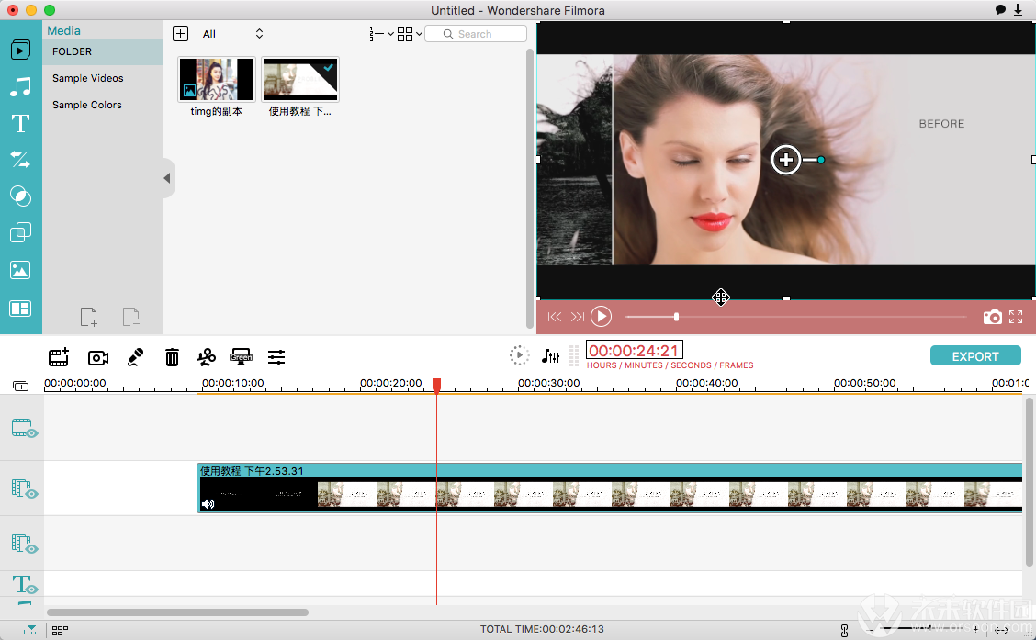Click the Green Screen tool icon
This screenshot has width=1036, height=640.
coord(241,356)
